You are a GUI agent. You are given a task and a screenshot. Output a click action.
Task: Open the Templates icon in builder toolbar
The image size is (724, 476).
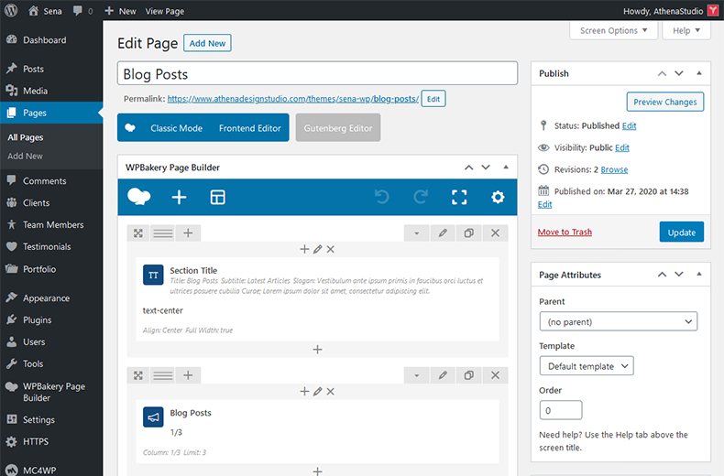point(217,198)
